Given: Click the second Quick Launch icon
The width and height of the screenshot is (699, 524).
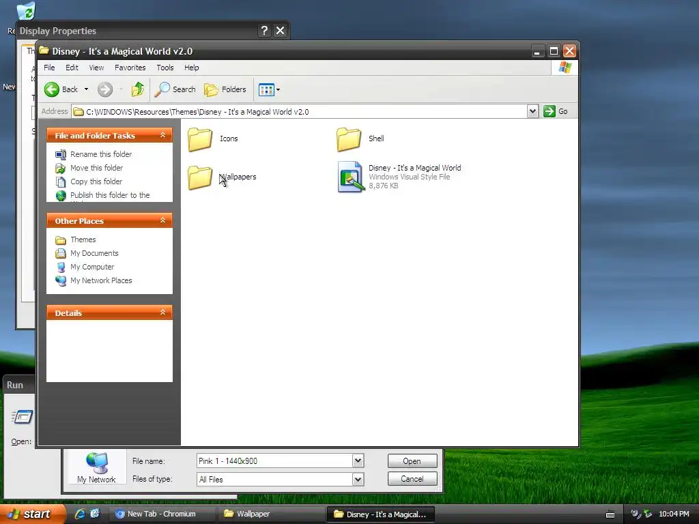Looking at the screenshot, I should coord(95,514).
